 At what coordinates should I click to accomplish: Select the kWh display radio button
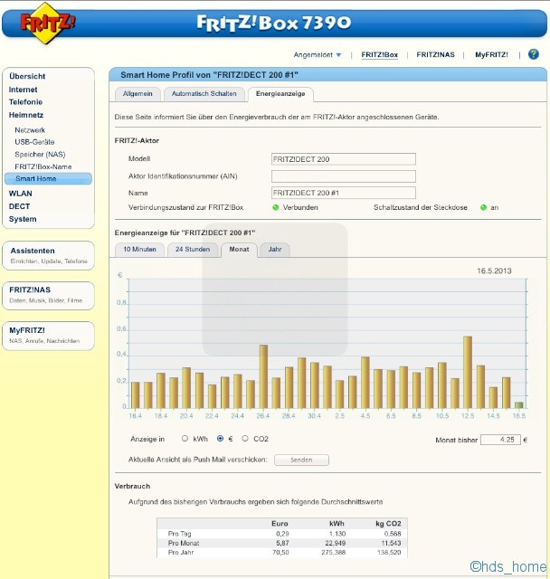pos(185,438)
